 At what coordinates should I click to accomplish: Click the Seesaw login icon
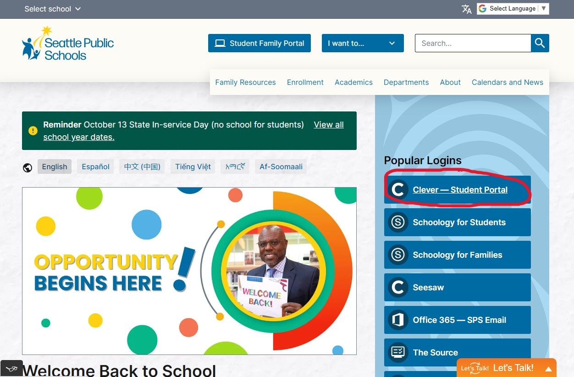[x=398, y=288]
